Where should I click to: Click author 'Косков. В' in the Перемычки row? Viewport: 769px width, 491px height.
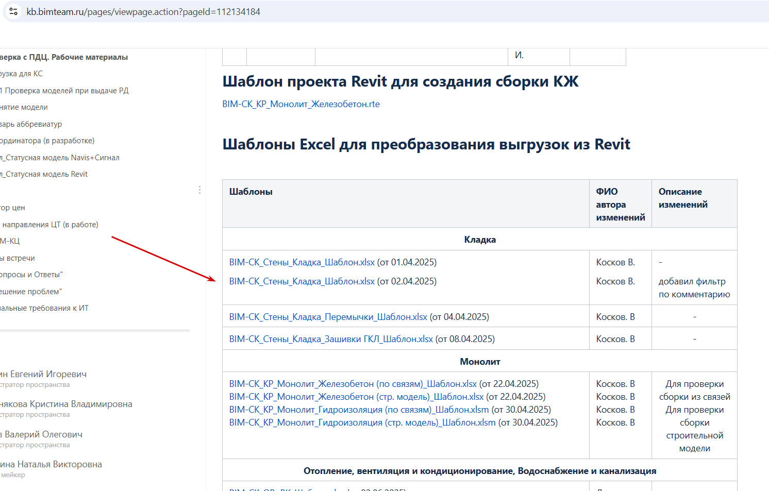[615, 317]
